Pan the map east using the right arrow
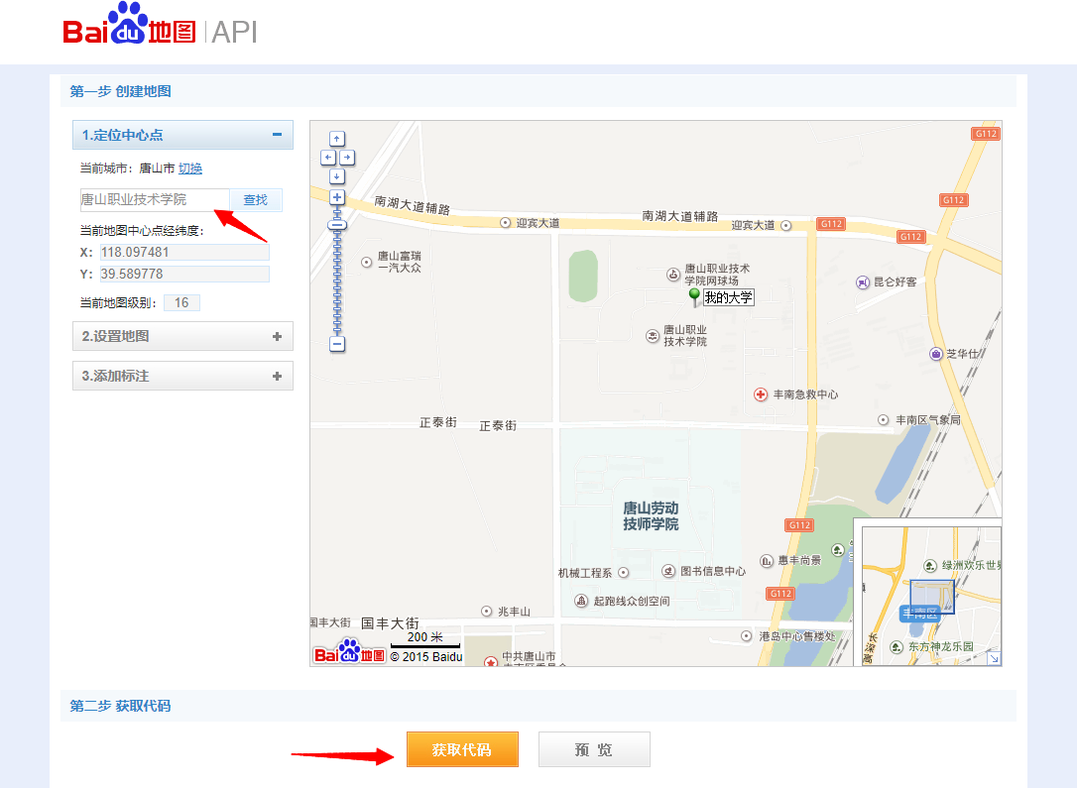 point(346,157)
